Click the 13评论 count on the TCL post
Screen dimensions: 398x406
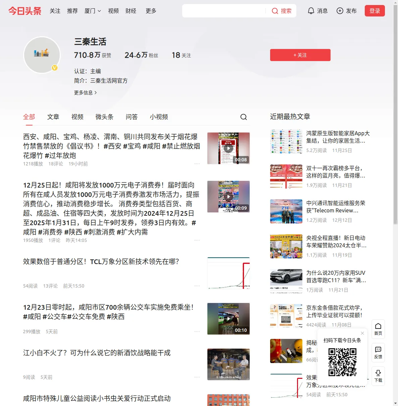click(50, 286)
